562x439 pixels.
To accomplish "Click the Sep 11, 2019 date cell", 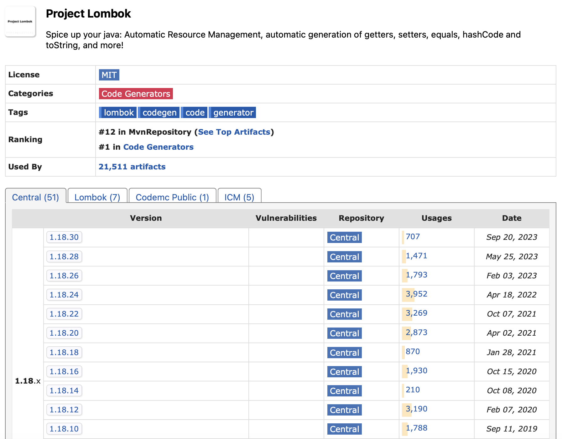I will click(x=512, y=429).
